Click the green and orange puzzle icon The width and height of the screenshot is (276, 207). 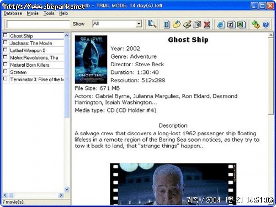point(256,24)
